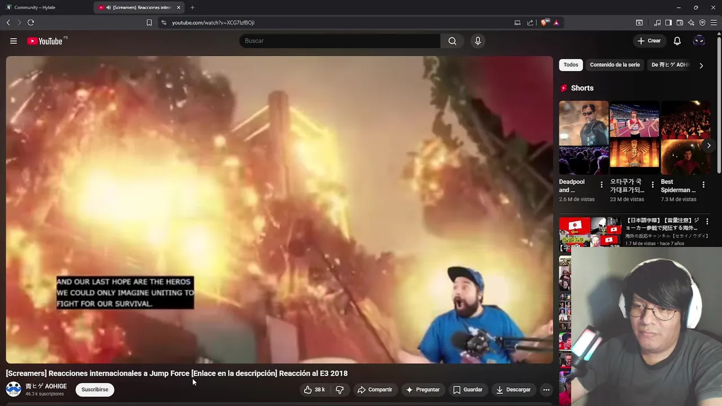Screen dimensions: 722x406
Task: Open the Korean short with 23 M views
Action: pyautogui.click(x=635, y=138)
